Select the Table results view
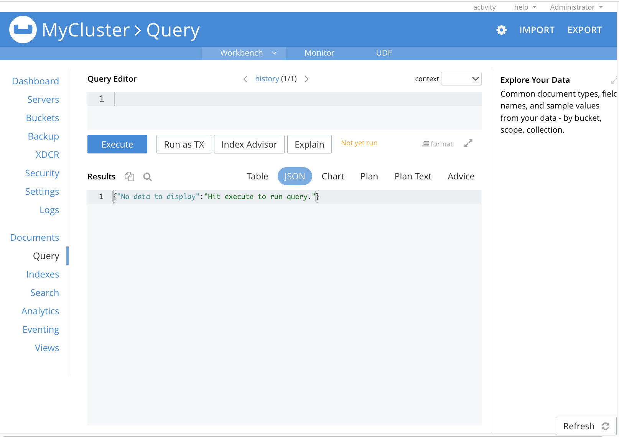The height and width of the screenshot is (437, 619). point(257,176)
